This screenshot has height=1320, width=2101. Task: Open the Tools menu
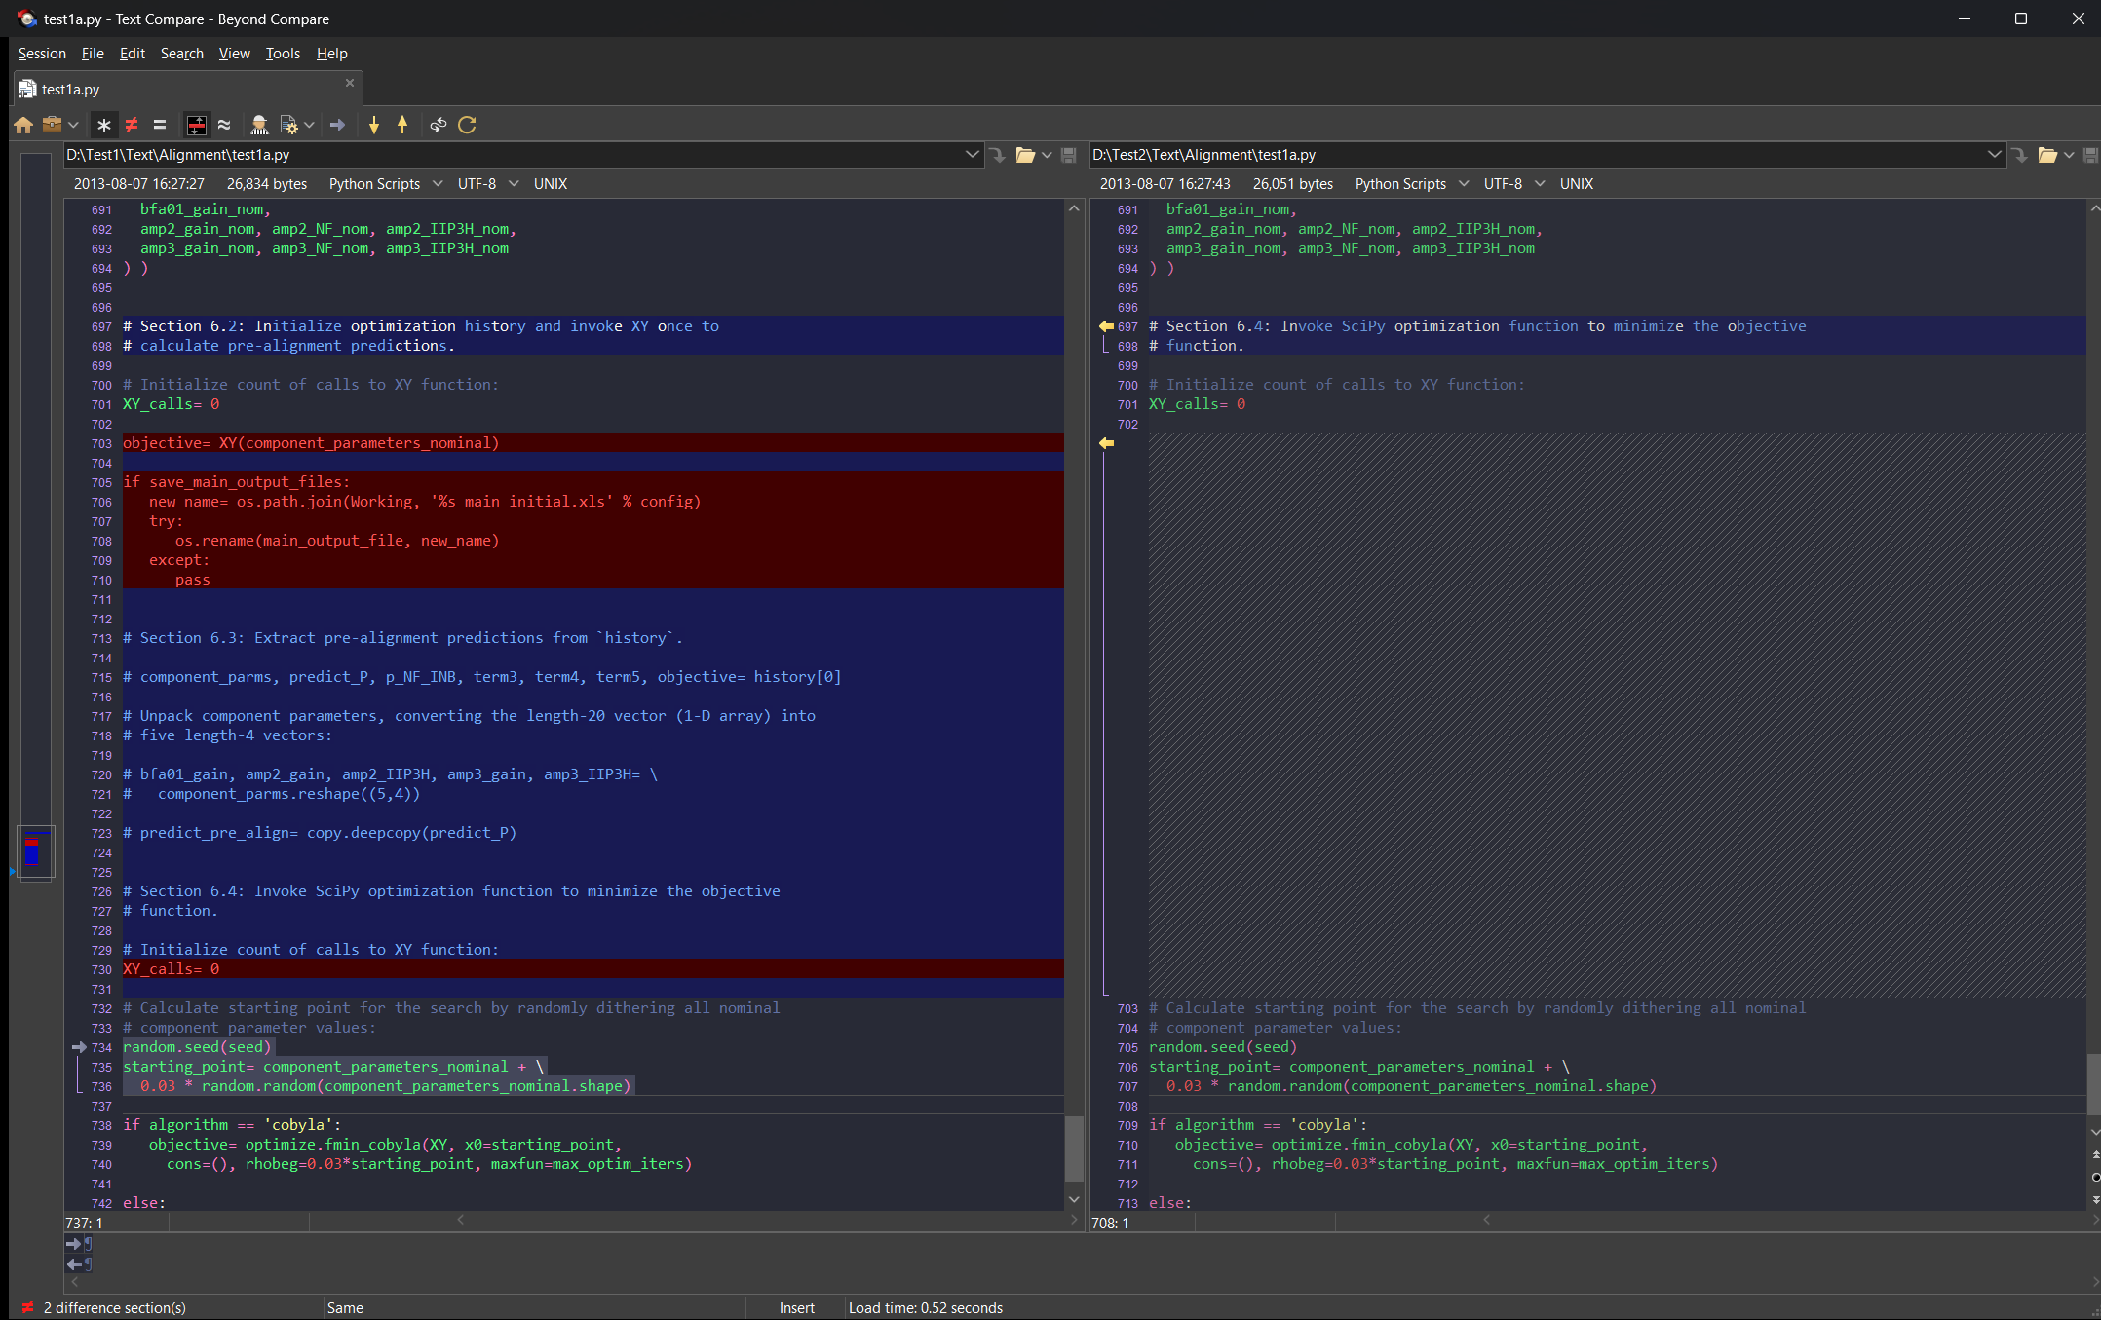pyautogui.click(x=283, y=54)
